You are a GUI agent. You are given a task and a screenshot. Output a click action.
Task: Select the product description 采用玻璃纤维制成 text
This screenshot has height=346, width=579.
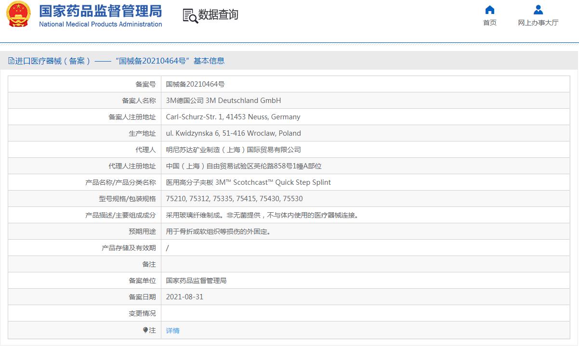point(263,215)
